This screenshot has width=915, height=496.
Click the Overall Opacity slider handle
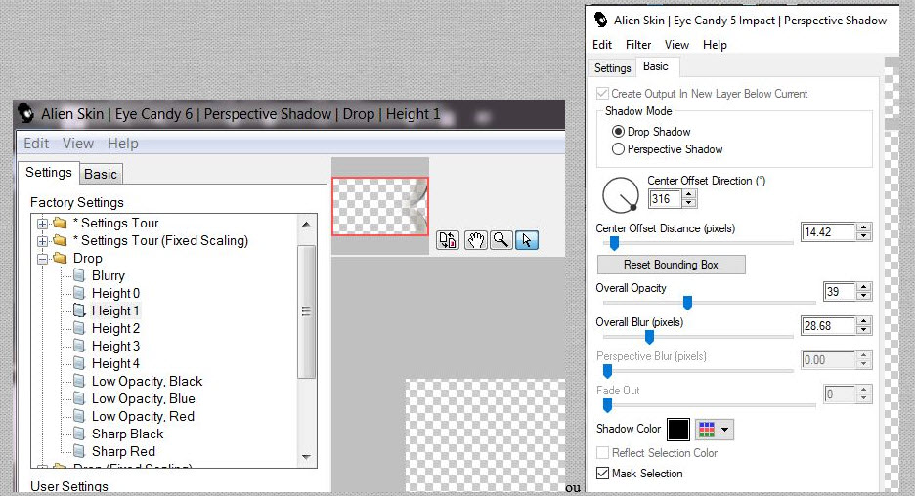[687, 303]
